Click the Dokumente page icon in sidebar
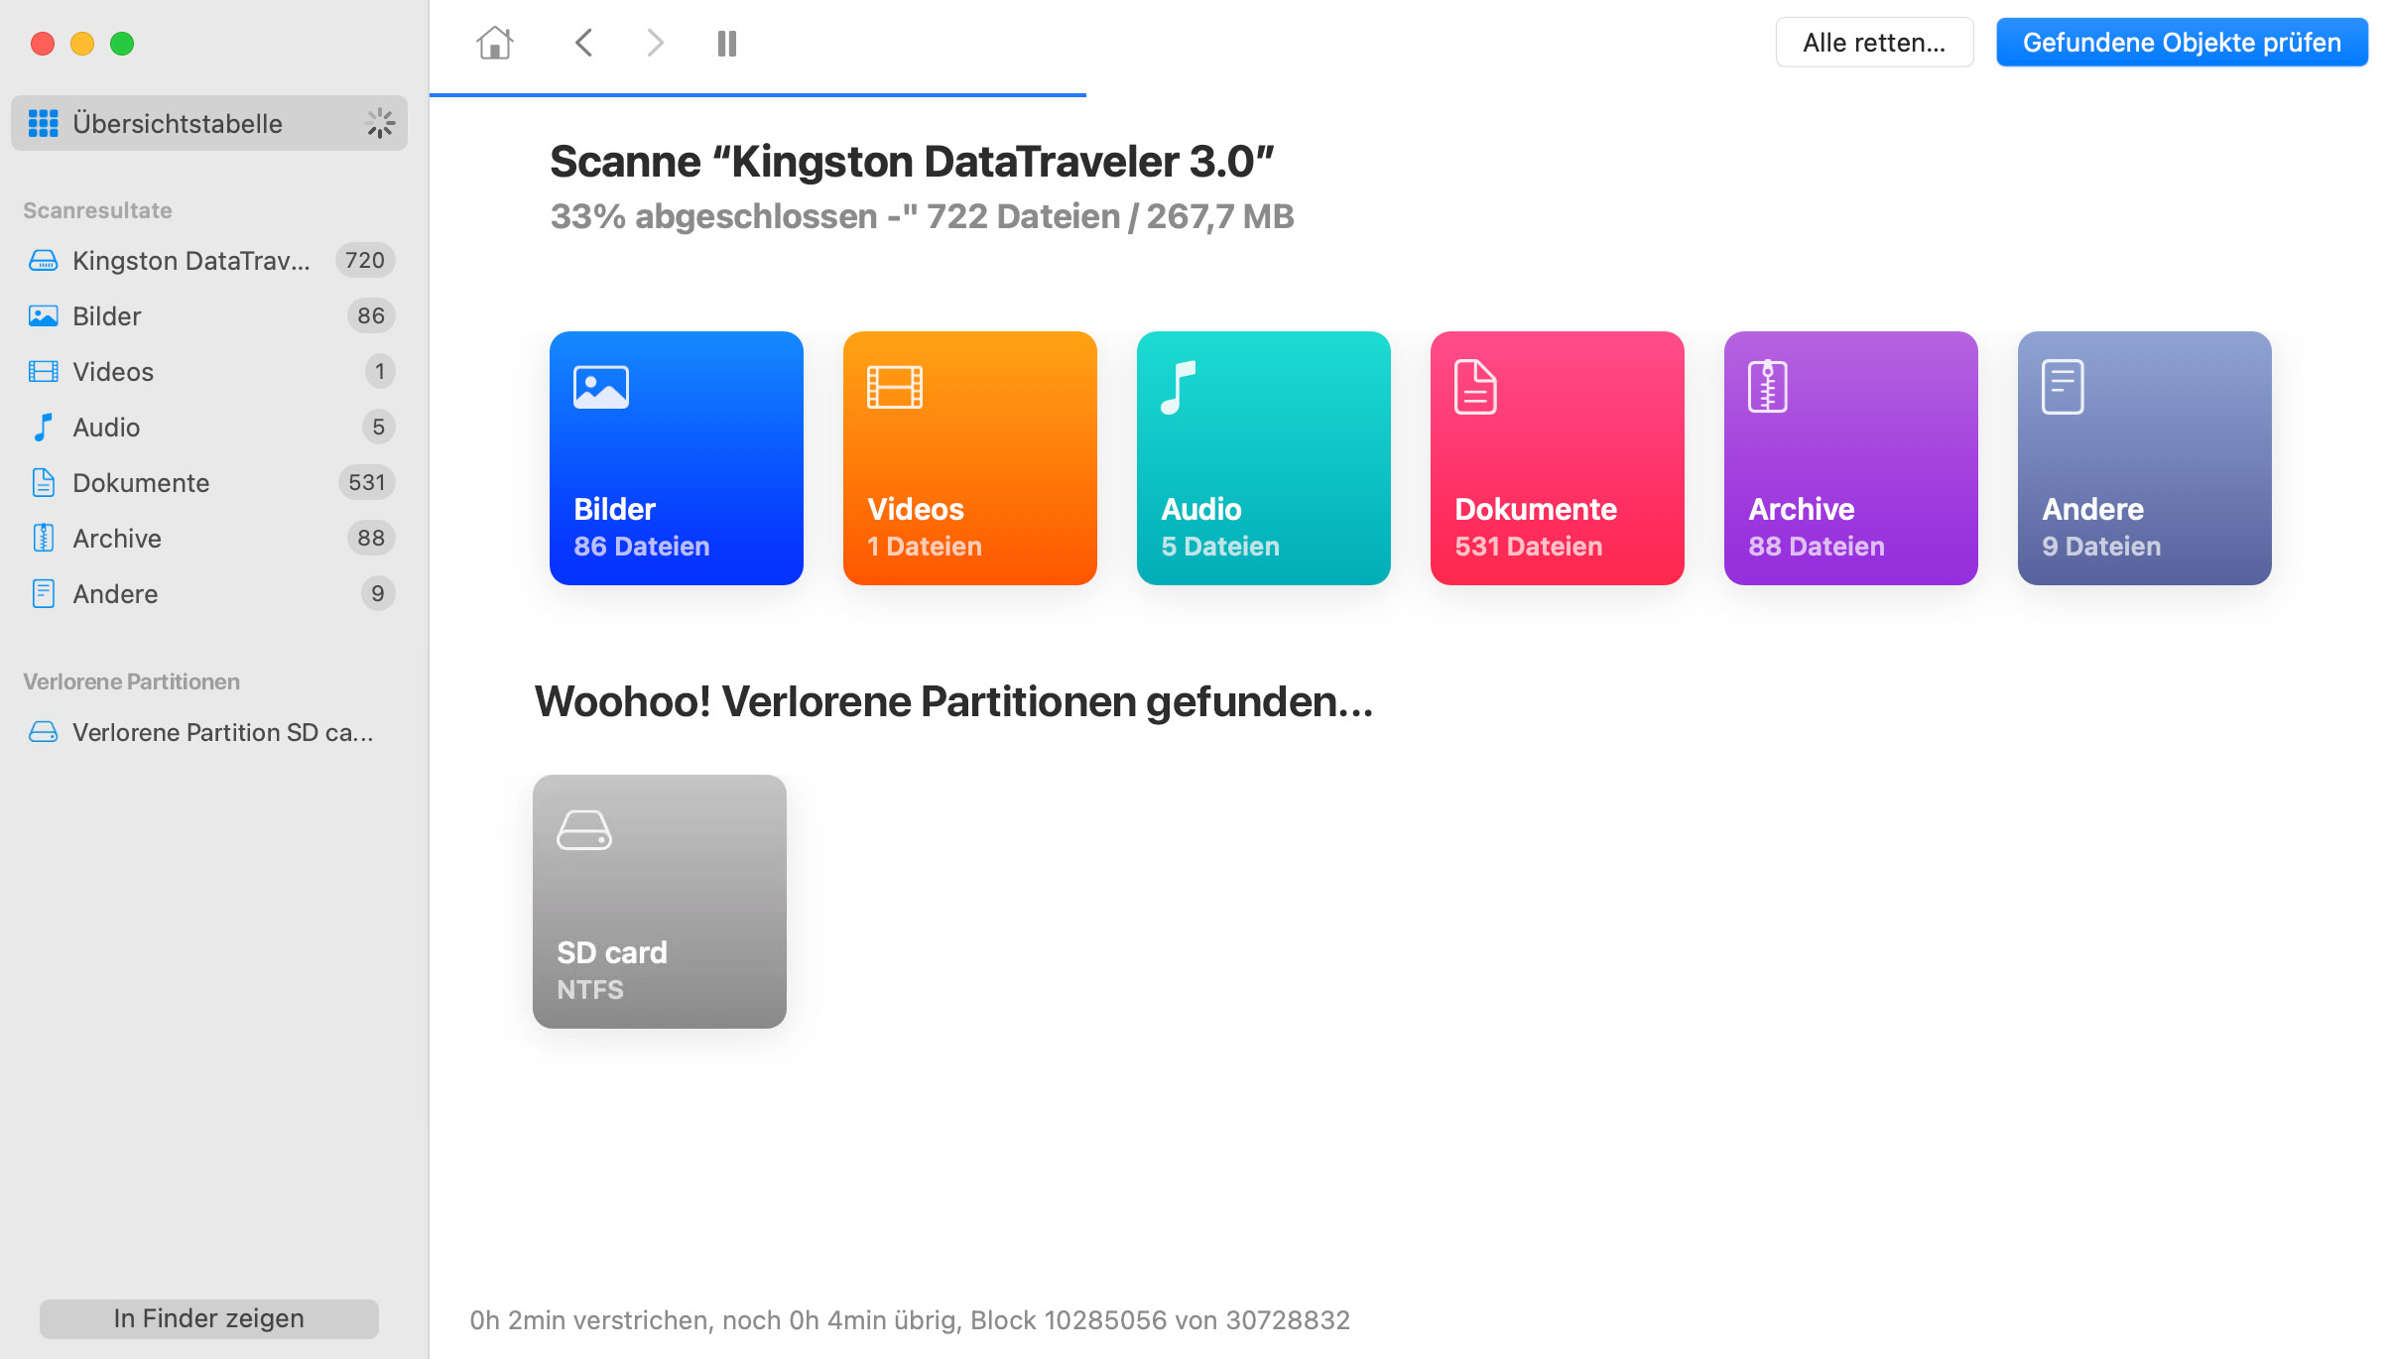 [43, 482]
